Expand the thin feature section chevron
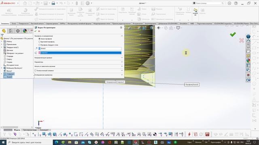Image resolution: width=259 pixels, height=145 pixels. point(122,70)
